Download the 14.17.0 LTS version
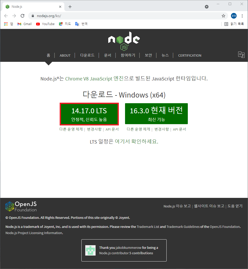 click(x=89, y=114)
